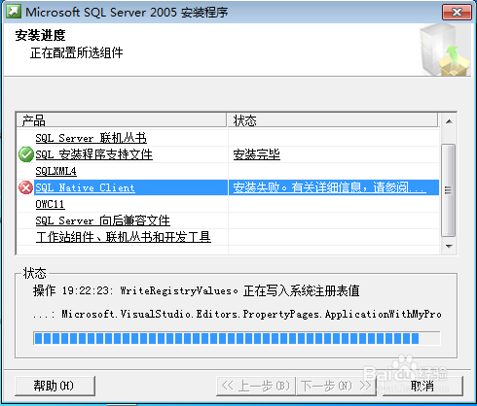Click the blue installation progress bar
Viewport: 477px width, 406px height.
pos(237,338)
